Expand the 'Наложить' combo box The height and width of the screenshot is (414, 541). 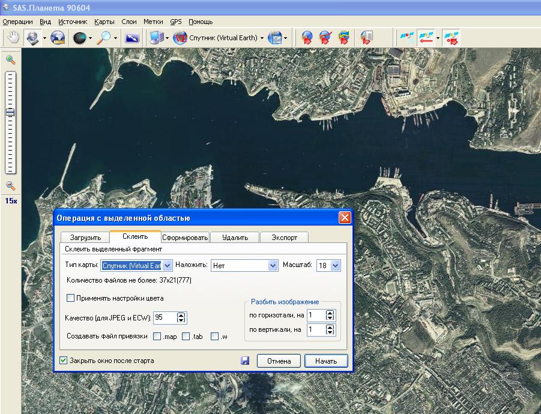click(273, 265)
